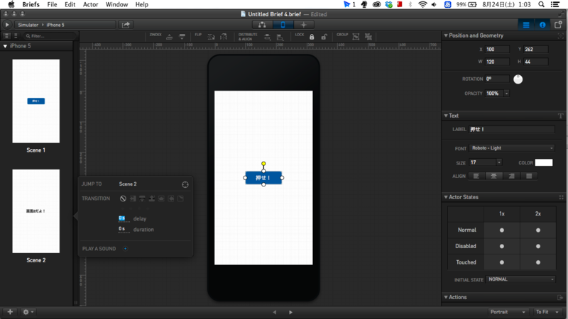Toggle Disabled state 1x dot
The height and width of the screenshot is (319, 568).
click(x=502, y=246)
